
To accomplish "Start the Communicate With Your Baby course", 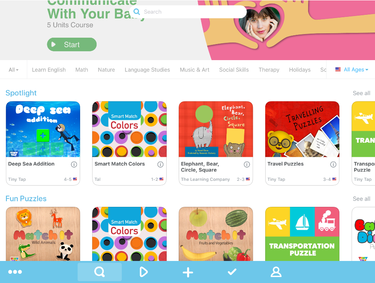I will 72,44.
